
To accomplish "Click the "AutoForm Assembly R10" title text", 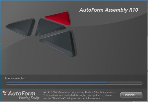I will click(109, 10).
